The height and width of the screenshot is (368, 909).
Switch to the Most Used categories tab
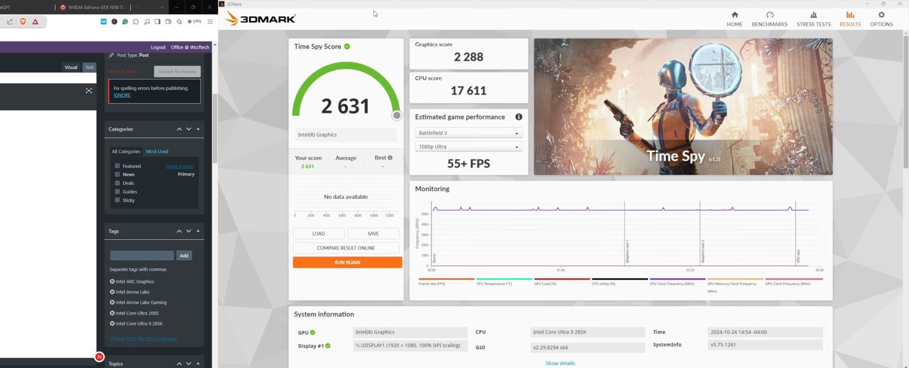[157, 151]
